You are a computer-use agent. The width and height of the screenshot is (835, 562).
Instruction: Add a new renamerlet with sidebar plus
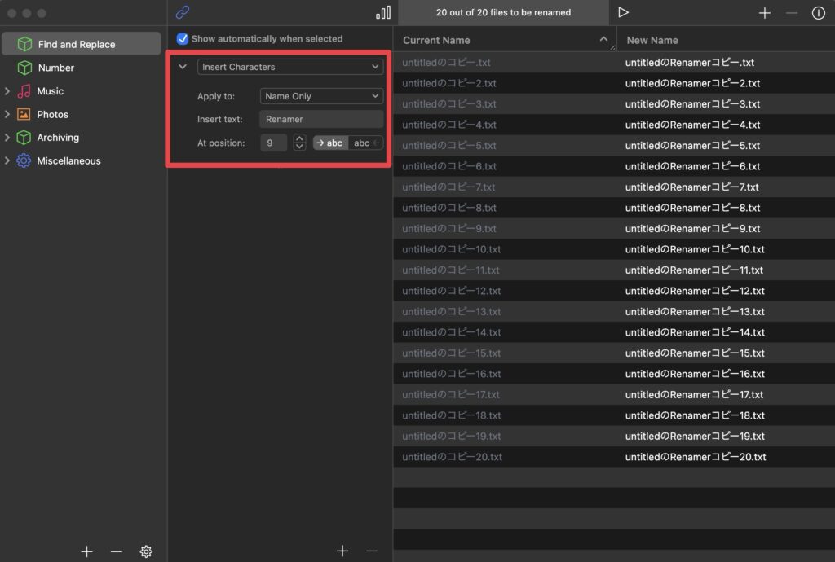coord(86,551)
